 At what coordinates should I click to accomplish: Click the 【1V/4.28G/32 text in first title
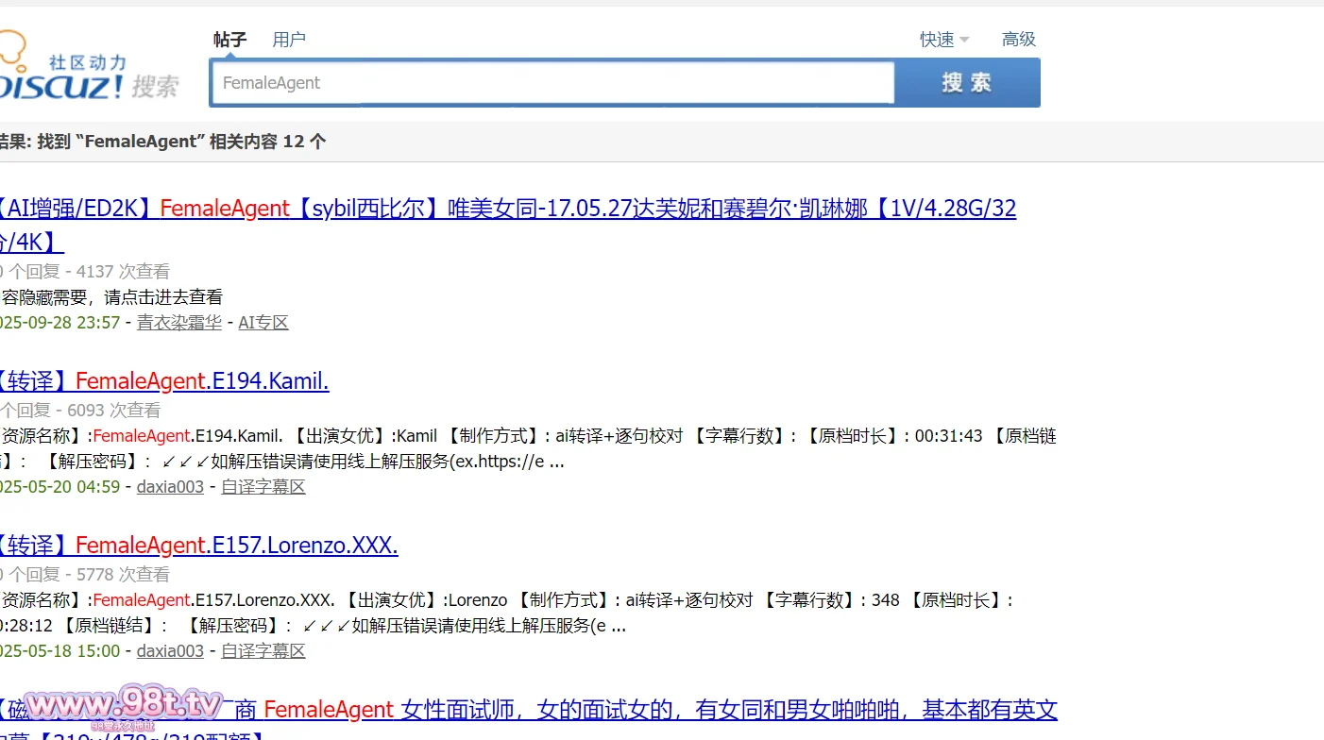[x=944, y=210]
